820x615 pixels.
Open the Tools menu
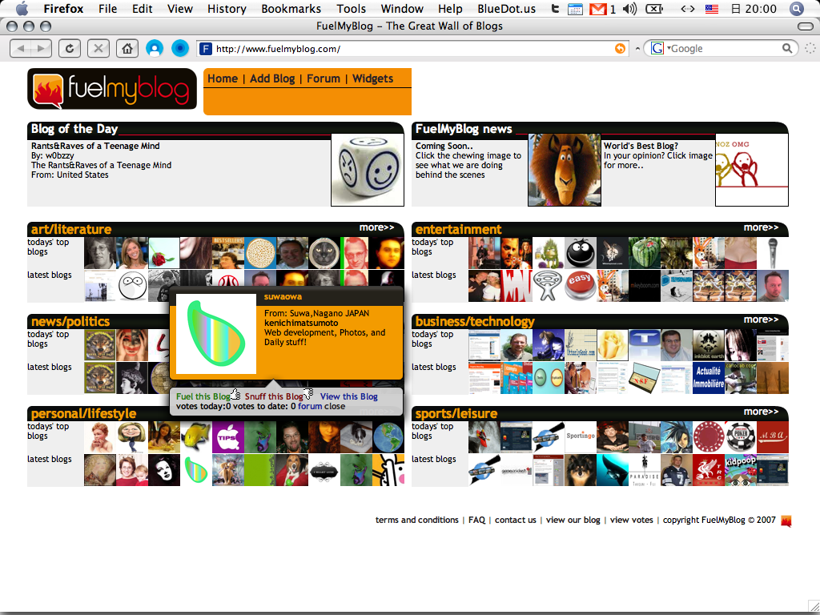[351, 9]
